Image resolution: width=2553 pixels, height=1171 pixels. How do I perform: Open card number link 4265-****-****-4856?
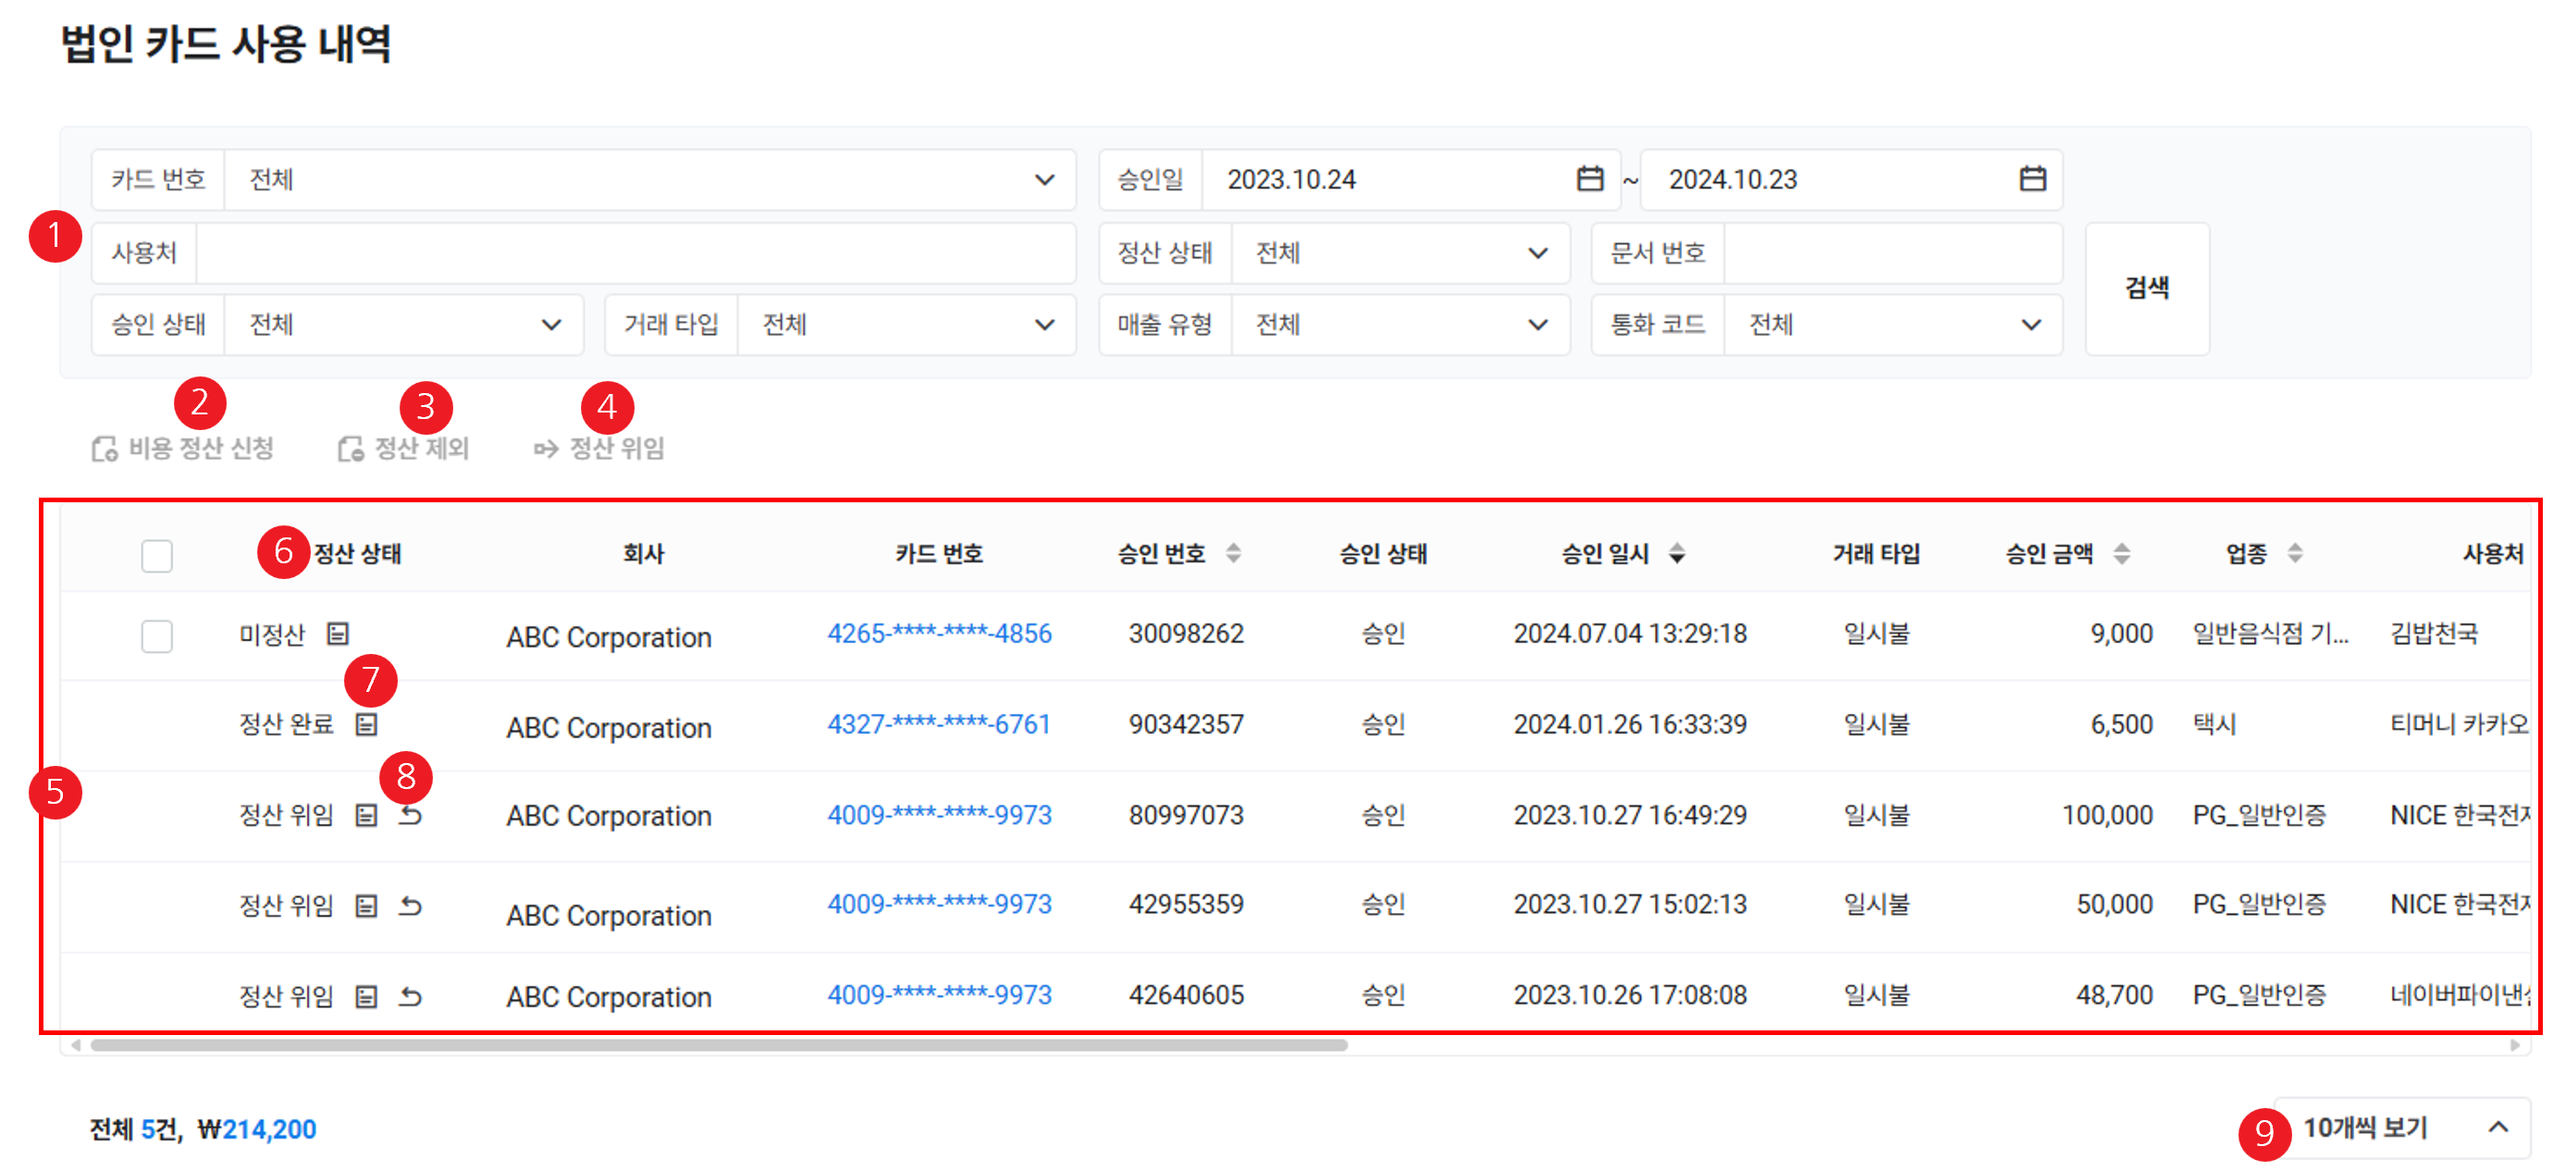(x=939, y=633)
